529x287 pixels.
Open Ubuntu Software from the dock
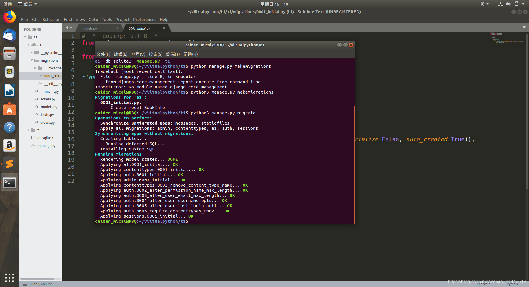tap(9, 109)
